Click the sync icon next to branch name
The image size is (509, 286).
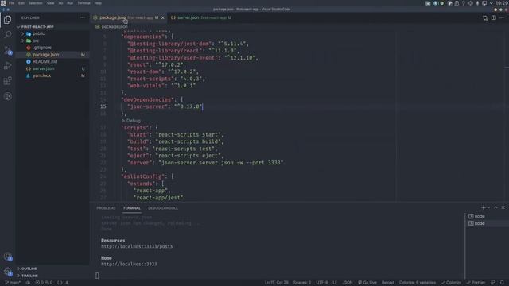(28, 283)
